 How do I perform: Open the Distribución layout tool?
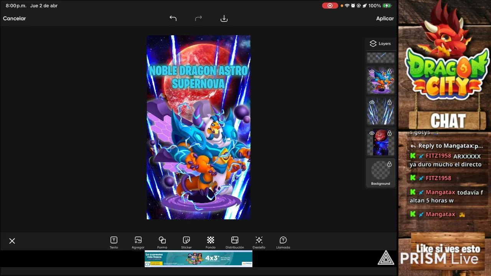click(x=235, y=243)
